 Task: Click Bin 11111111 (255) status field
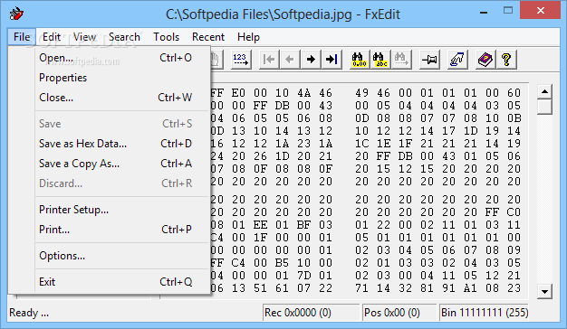click(x=485, y=313)
